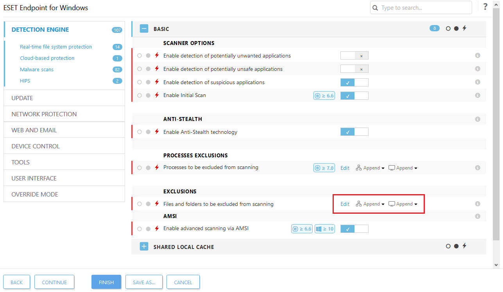Toggle advanced scanning via AMSI

click(x=354, y=229)
